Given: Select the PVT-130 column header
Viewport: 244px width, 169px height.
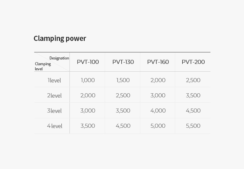Looking at the screenshot, I should [x=123, y=62].
